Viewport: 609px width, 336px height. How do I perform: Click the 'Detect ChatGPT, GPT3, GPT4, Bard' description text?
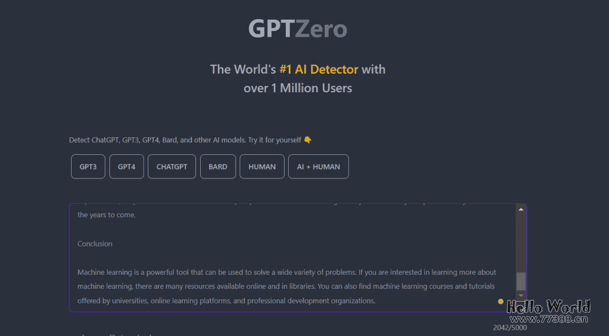(185, 140)
